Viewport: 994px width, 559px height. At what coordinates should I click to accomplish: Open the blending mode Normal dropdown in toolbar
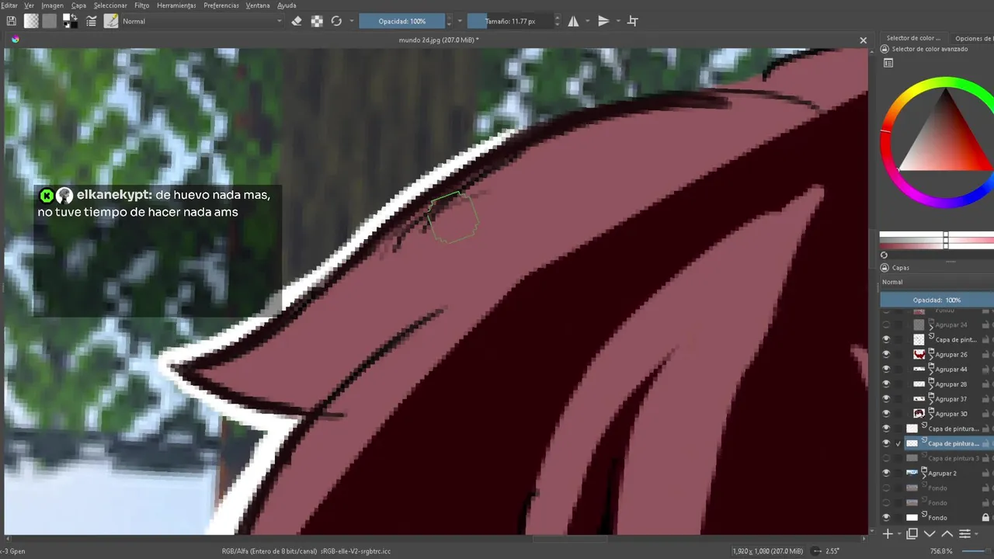click(x=202, y=21)
